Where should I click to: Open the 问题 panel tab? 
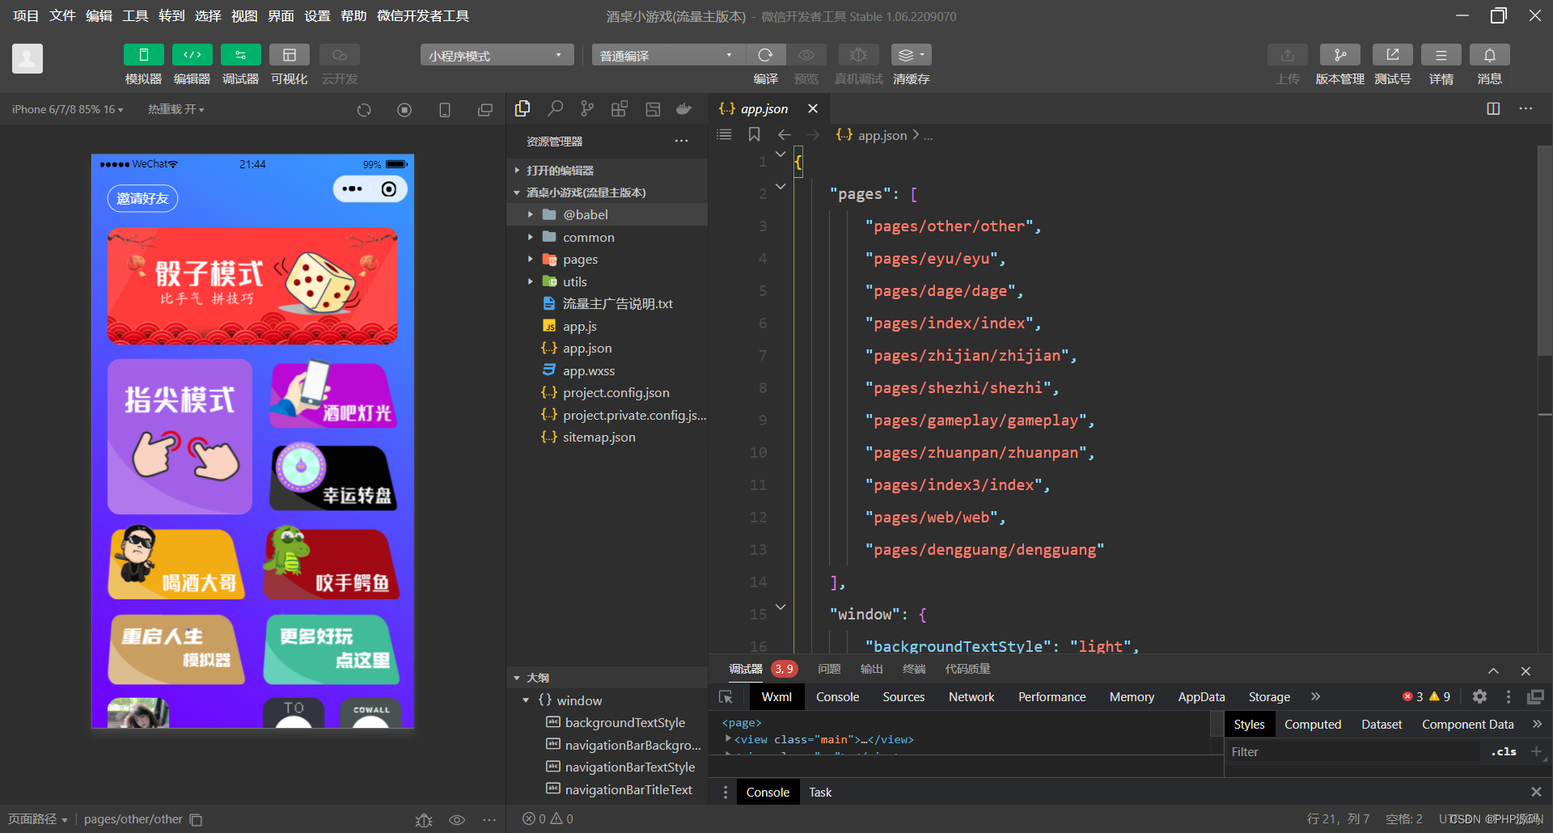[x=829, y=669]
